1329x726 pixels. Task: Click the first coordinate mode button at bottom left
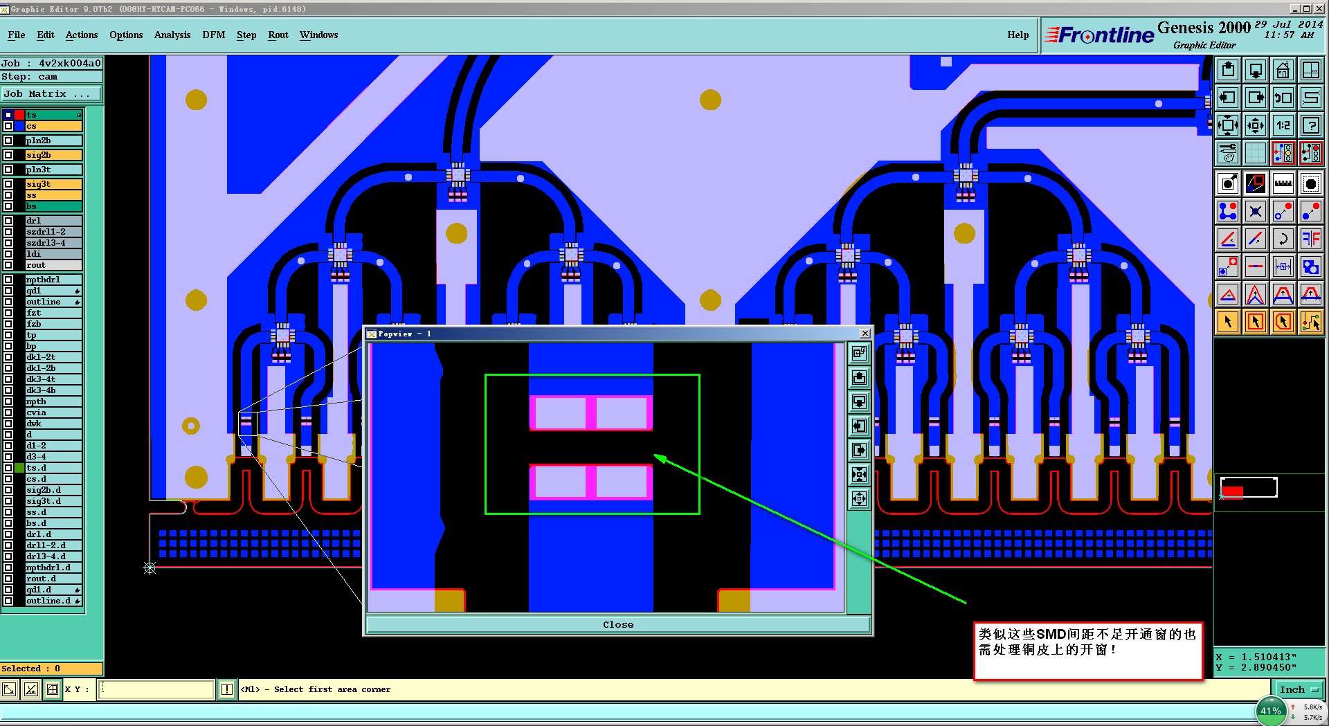[x=9, y=689]
